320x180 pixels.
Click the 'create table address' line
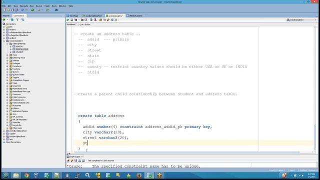101,115
